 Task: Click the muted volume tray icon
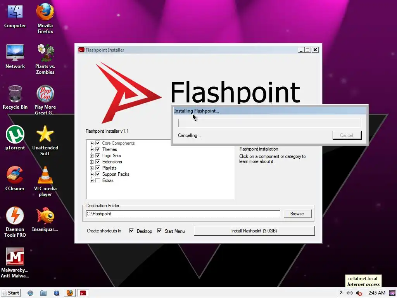(359, 293)
